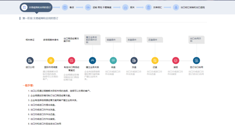The width and height of the screenshot is (235, 127).
Task: Click the gray description under 建立业务关系
Action: point(92,75)
